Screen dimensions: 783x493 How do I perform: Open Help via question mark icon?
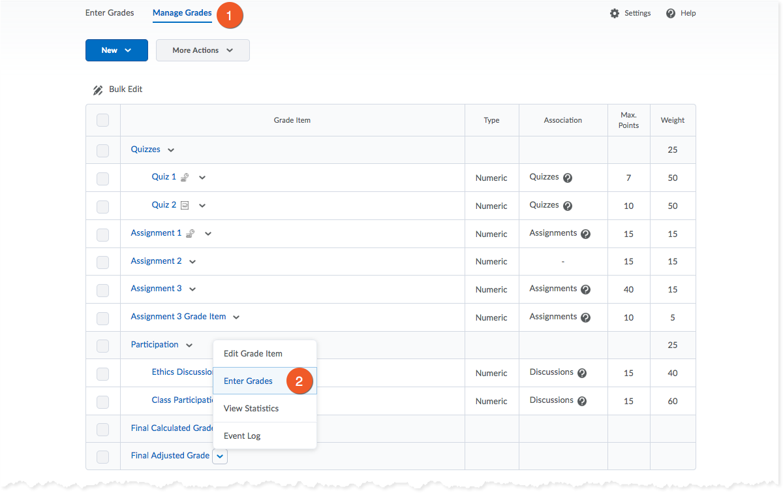671,14
